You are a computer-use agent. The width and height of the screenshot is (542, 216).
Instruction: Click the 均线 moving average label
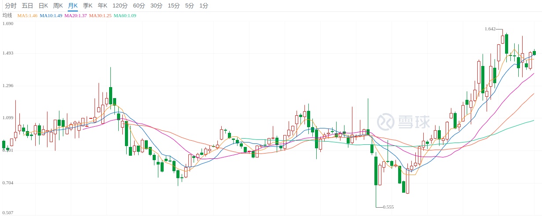point(7,15)
